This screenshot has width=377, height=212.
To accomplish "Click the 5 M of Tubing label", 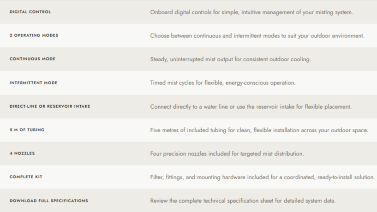I will pyautogui.click(x=27, y=130).
